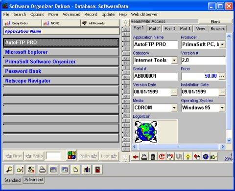Switch to the Part 3 tab
Image resolution: width=235 pixels, height=191 pixels.
pyautogui.click(x=170, y=29)
